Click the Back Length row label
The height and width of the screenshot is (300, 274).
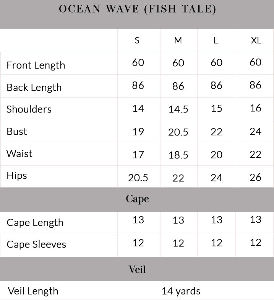[34, 87]
